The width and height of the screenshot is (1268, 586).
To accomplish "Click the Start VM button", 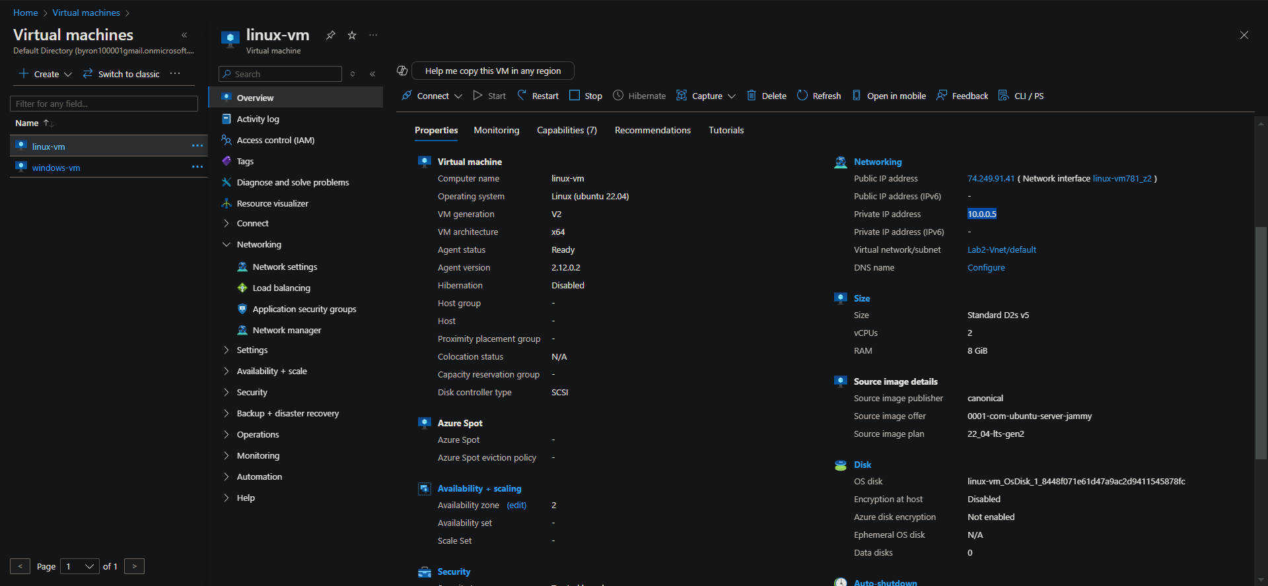I will [x=489, y=96].
